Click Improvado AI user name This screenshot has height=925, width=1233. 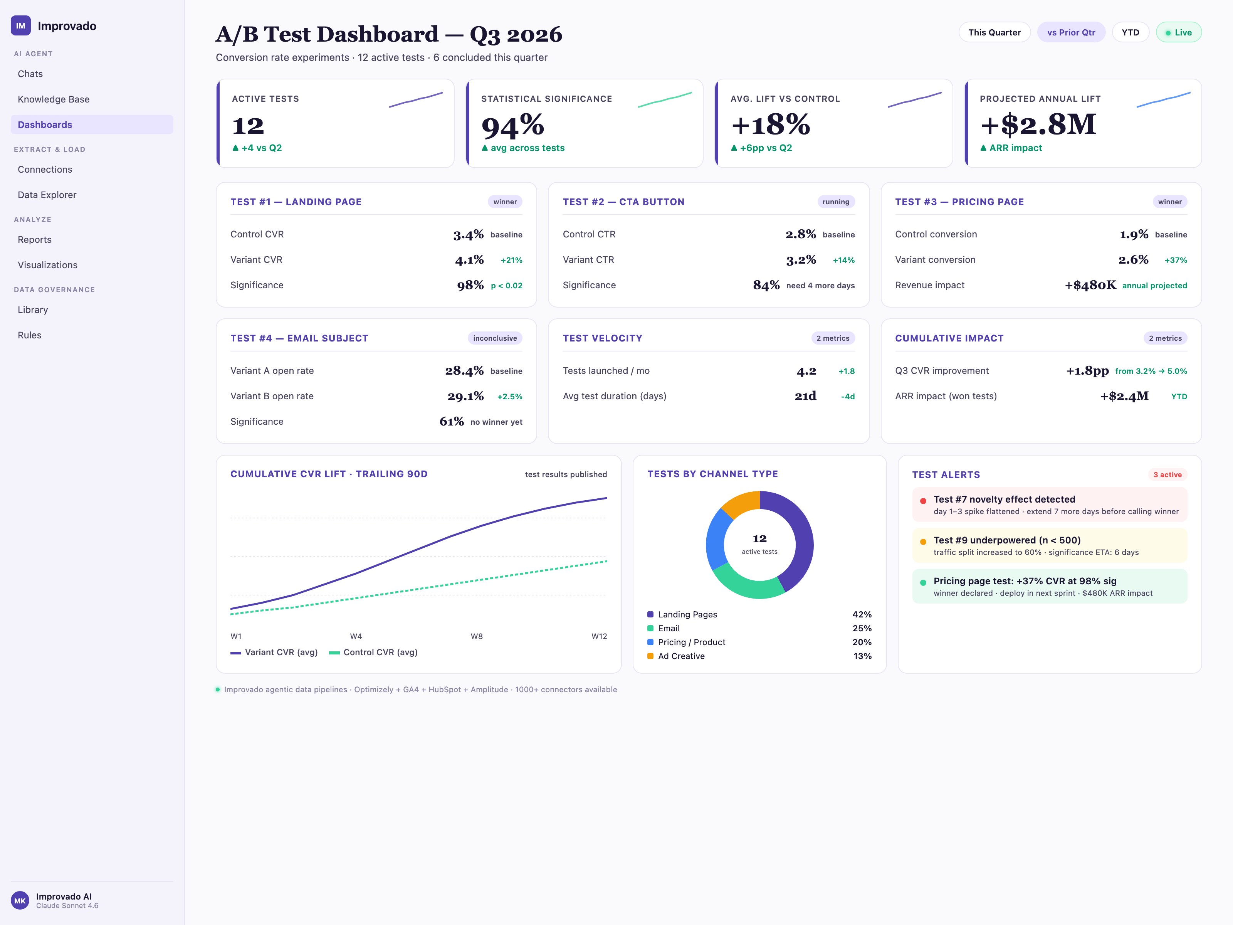pos(64,896)
